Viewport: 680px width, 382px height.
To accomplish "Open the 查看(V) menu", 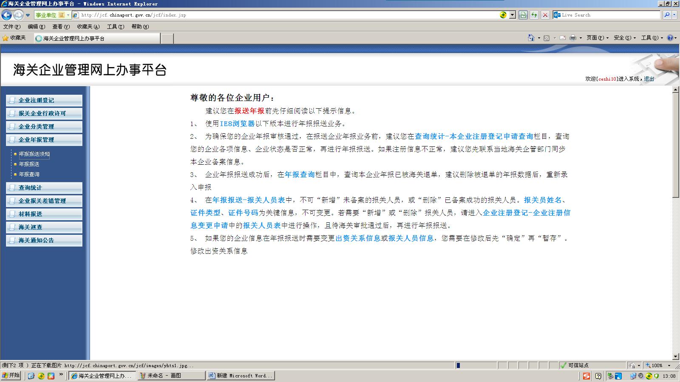I will tap(61, 27).
